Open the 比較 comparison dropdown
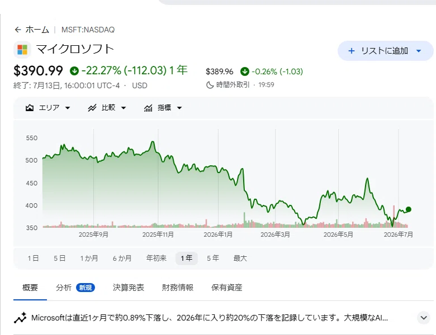Screen dimensions: 436x335 coord(107,108)
